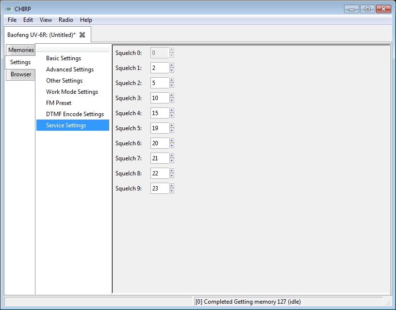The image size is (396, 310).
Task: Minimize the CHIRP window
Action: pyautogui.click(x=351, y=9)
